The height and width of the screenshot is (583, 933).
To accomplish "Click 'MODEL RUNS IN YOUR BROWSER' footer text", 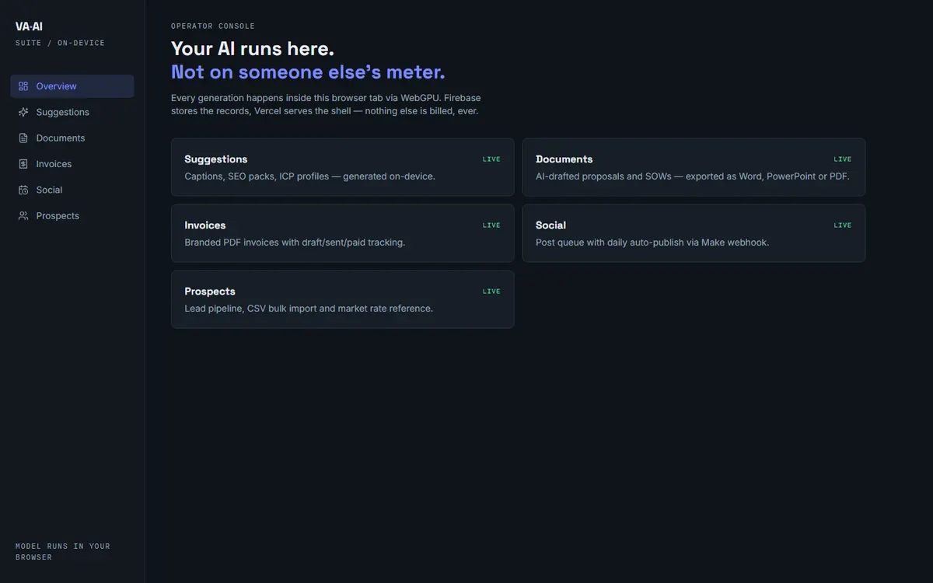I will pos(63,552).
